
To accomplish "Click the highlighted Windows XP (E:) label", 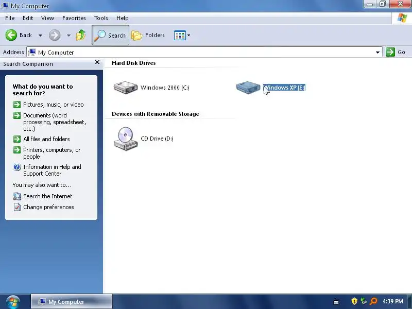I will pyautogui.click(x=284, y=88).
